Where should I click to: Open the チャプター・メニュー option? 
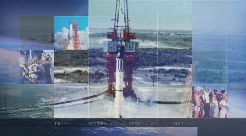tap(142, 123)
